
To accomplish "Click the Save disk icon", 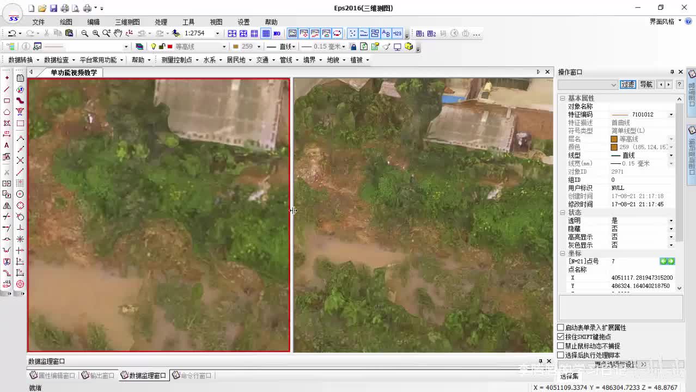I will pyautogui.click(x=53, y=8).
